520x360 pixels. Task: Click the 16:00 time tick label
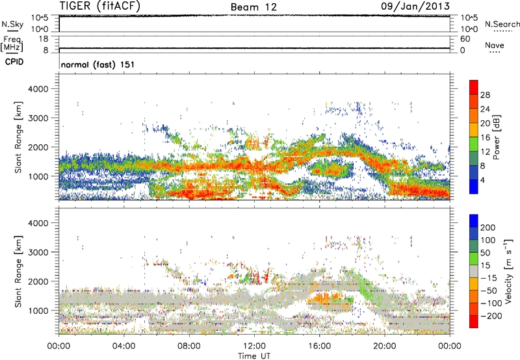tap(319, 346)
